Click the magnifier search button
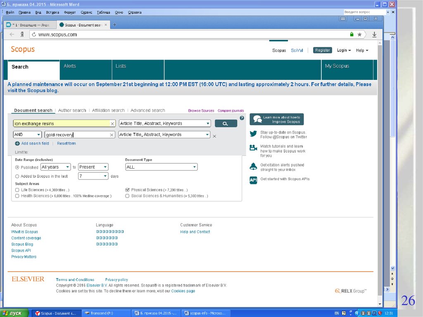 point(226,124)
